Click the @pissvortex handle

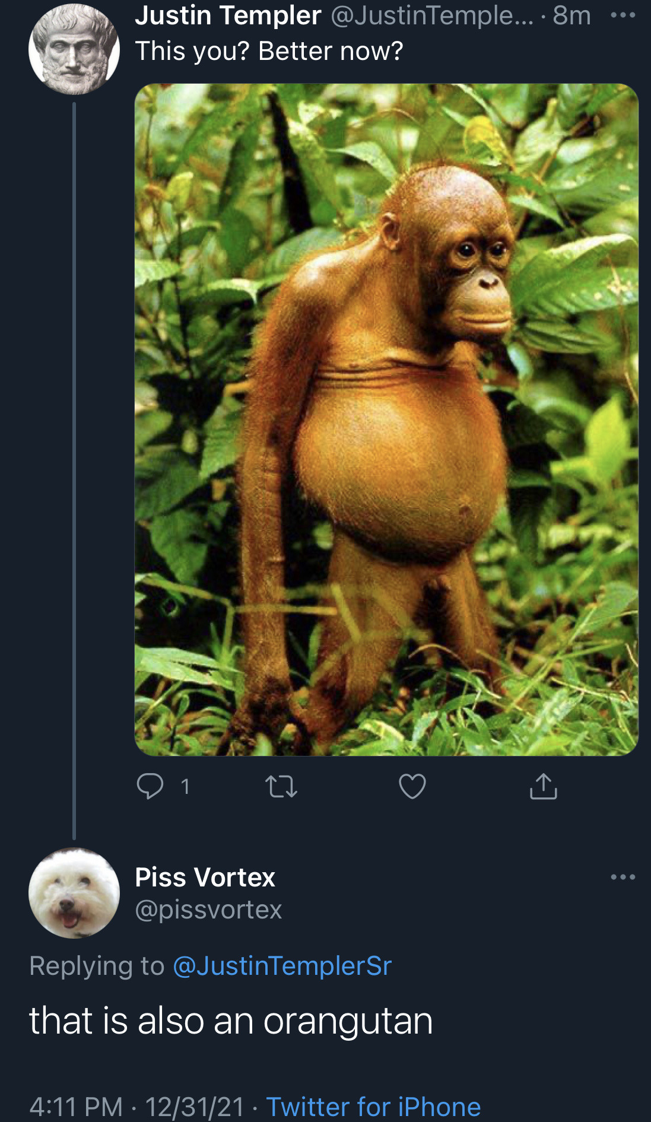209,910
